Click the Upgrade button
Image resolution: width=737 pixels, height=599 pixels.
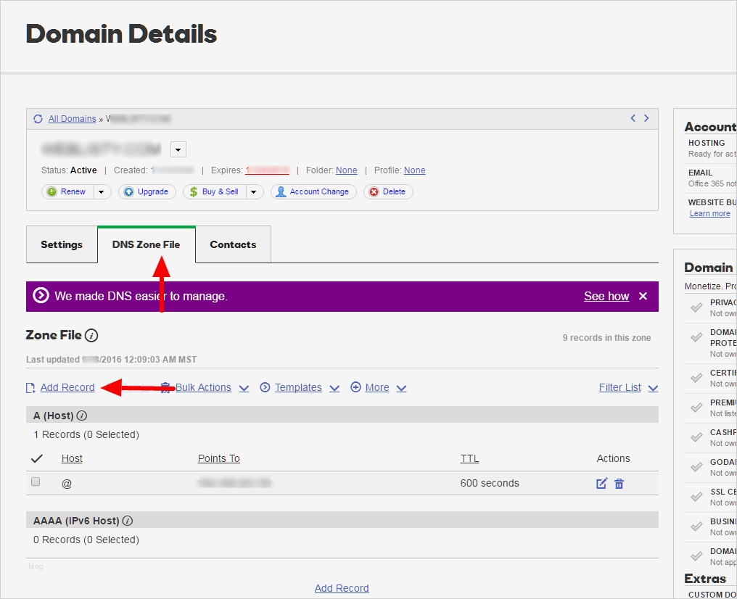click(147, 191)
